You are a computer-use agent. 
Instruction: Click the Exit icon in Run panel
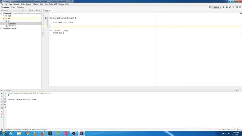click(x=2, y=105)
